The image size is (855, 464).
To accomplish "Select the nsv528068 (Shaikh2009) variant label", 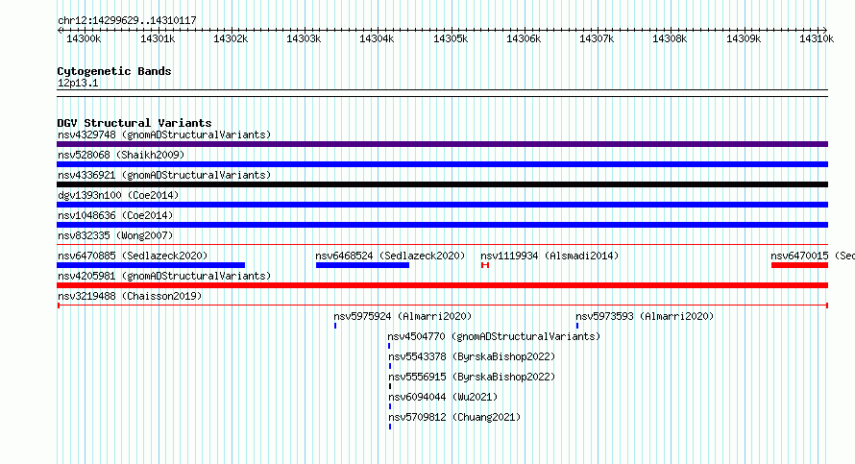I will click(x=121, y=155).
